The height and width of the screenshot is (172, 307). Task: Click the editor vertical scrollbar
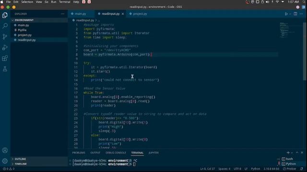coord(305,51)
